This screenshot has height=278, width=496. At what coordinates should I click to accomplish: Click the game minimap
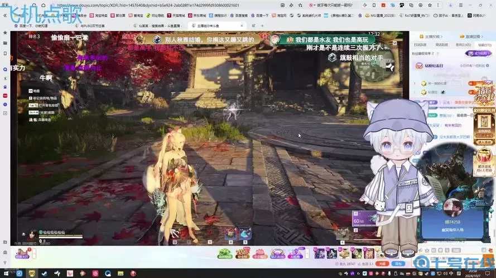pos(373,64)
